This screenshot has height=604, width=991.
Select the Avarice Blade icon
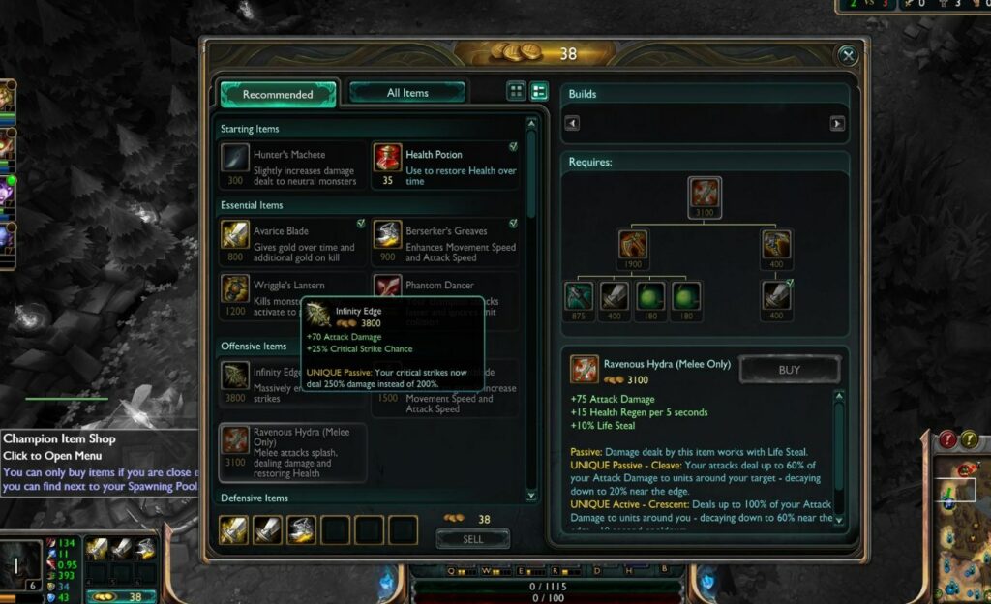pyautogui.click(x=234, y=235)
